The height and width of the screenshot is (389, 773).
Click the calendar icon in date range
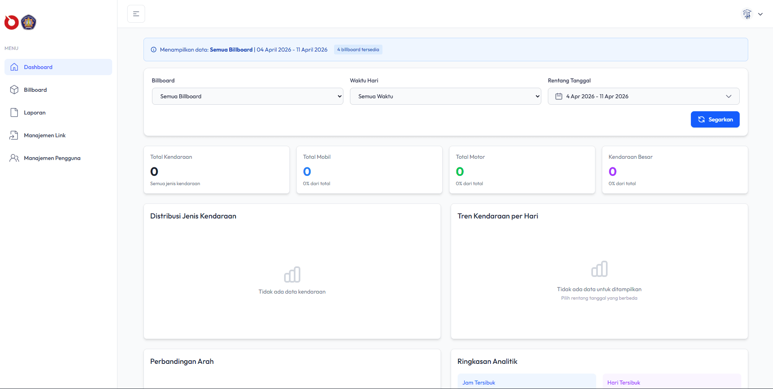pyautogui.click(x=559, y=96)
